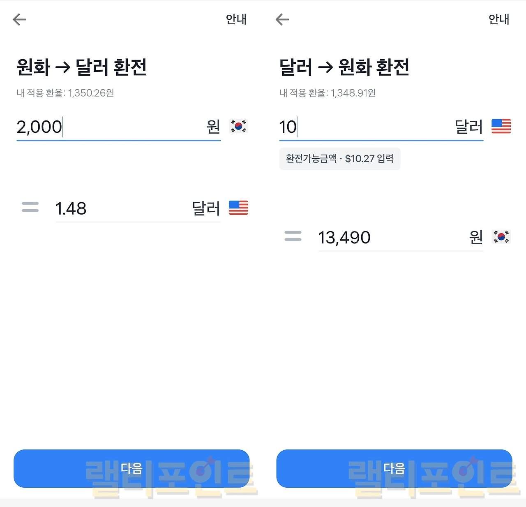Open 안내 on the 원화 → 달러 환전 screen

(236, 19)
